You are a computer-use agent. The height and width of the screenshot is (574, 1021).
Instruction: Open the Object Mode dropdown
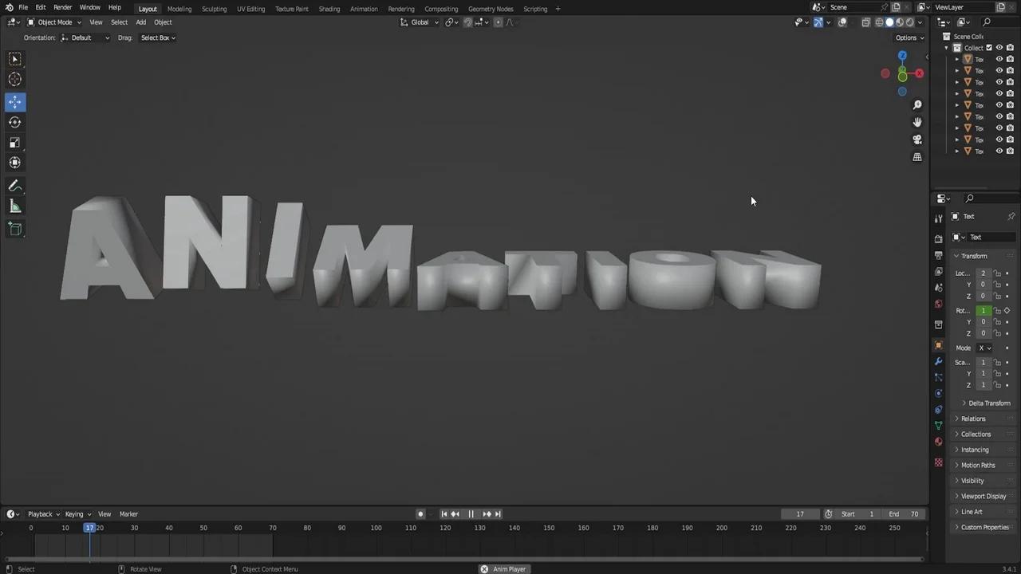coord(54,22)
